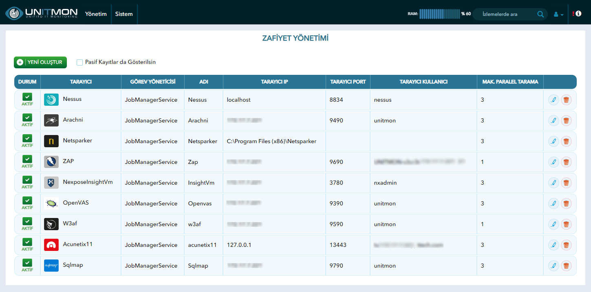Viewport: 591px width, 292px height.
Task: Toggle Netsparker active status checkbox
Action: tap(27, 138)
